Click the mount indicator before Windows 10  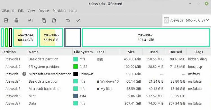coord(98,81)
